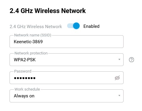Click the Password input field
Image resolution: width=142 pixels, height=111 pixels.
67,78
